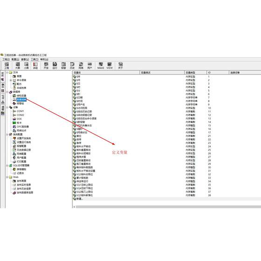Screen dimensions: 261x261
Task: Open the 关于 about dialog
Action: (120, 66)
